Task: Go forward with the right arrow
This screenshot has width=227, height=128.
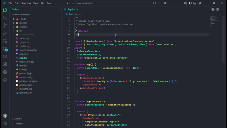Action: click(73, 3)
